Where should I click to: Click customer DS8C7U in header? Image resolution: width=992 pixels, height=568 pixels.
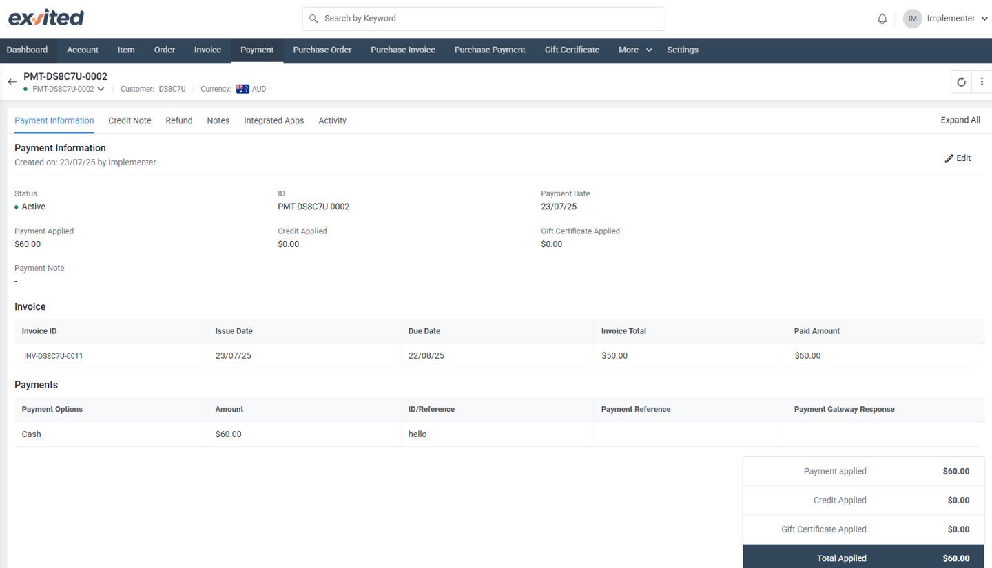(x=172, y=89)
